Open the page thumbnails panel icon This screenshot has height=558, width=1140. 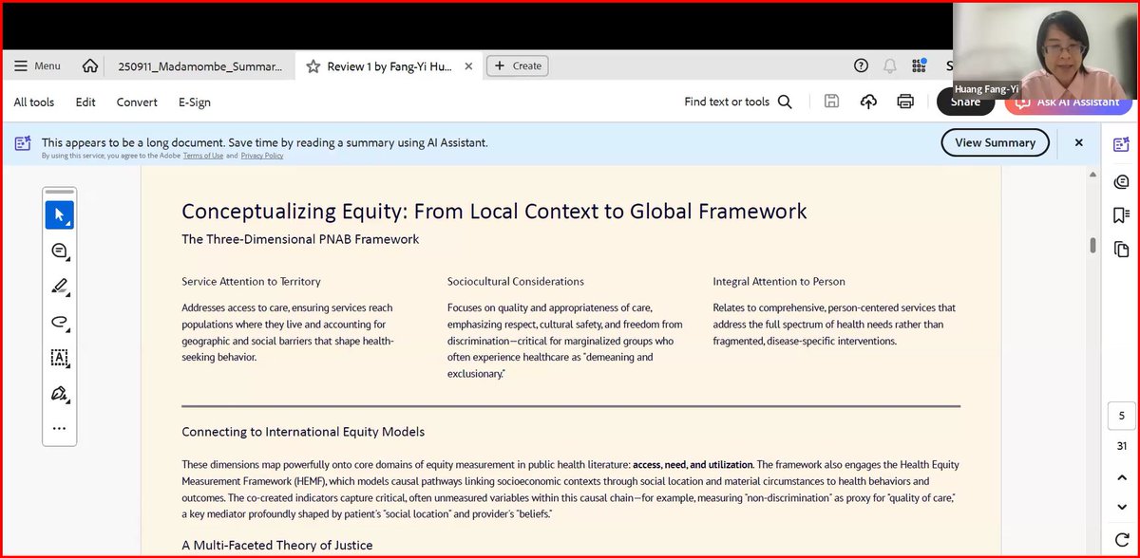point(1121,249)
